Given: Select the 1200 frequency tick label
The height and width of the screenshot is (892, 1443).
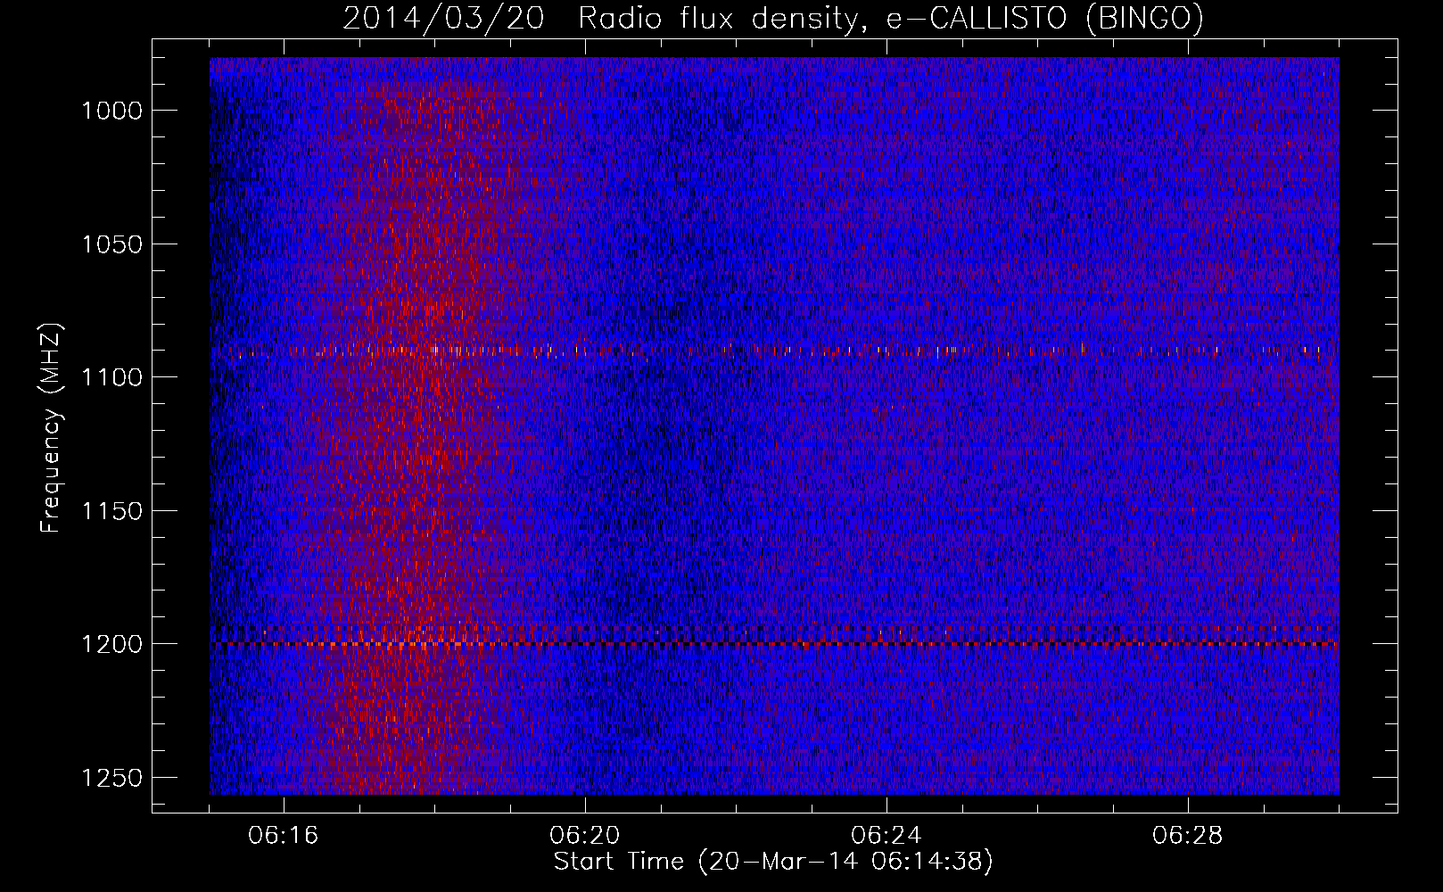Looking at the screenshot, I should tap(112, 644).
